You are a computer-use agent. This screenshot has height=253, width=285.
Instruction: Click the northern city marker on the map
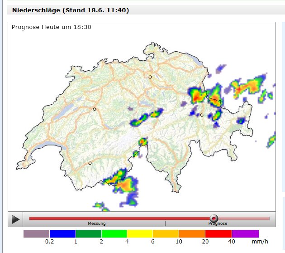coord(150,77)
